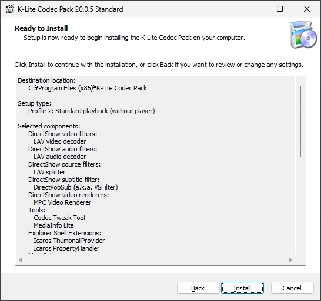The width and height of the screenshot is (321, 301).
Task: Click the C:¥Program Files (x86) path text
Action: coord(88,88)
